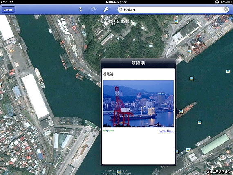Tap the compass ring navigation control

point(216,30)
